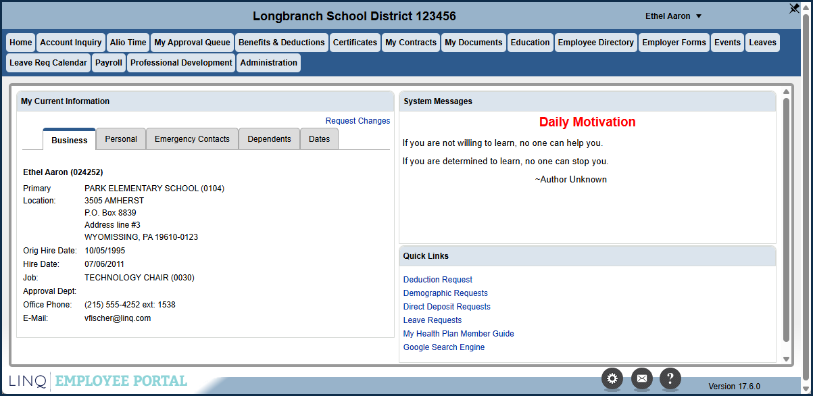Click the scroll up arrow in content panel

tap(786, 92)
